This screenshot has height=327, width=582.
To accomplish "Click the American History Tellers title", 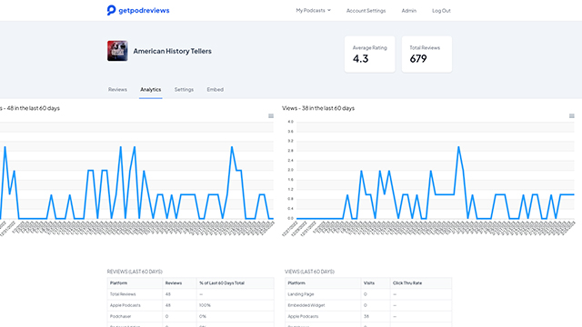I will tap(172, 51).
